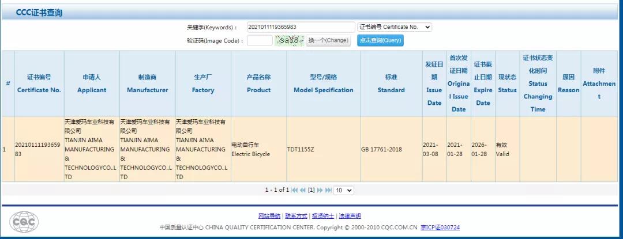Click the previous page pagination icon
623x239 pixels.
click(x=303, y=190)
